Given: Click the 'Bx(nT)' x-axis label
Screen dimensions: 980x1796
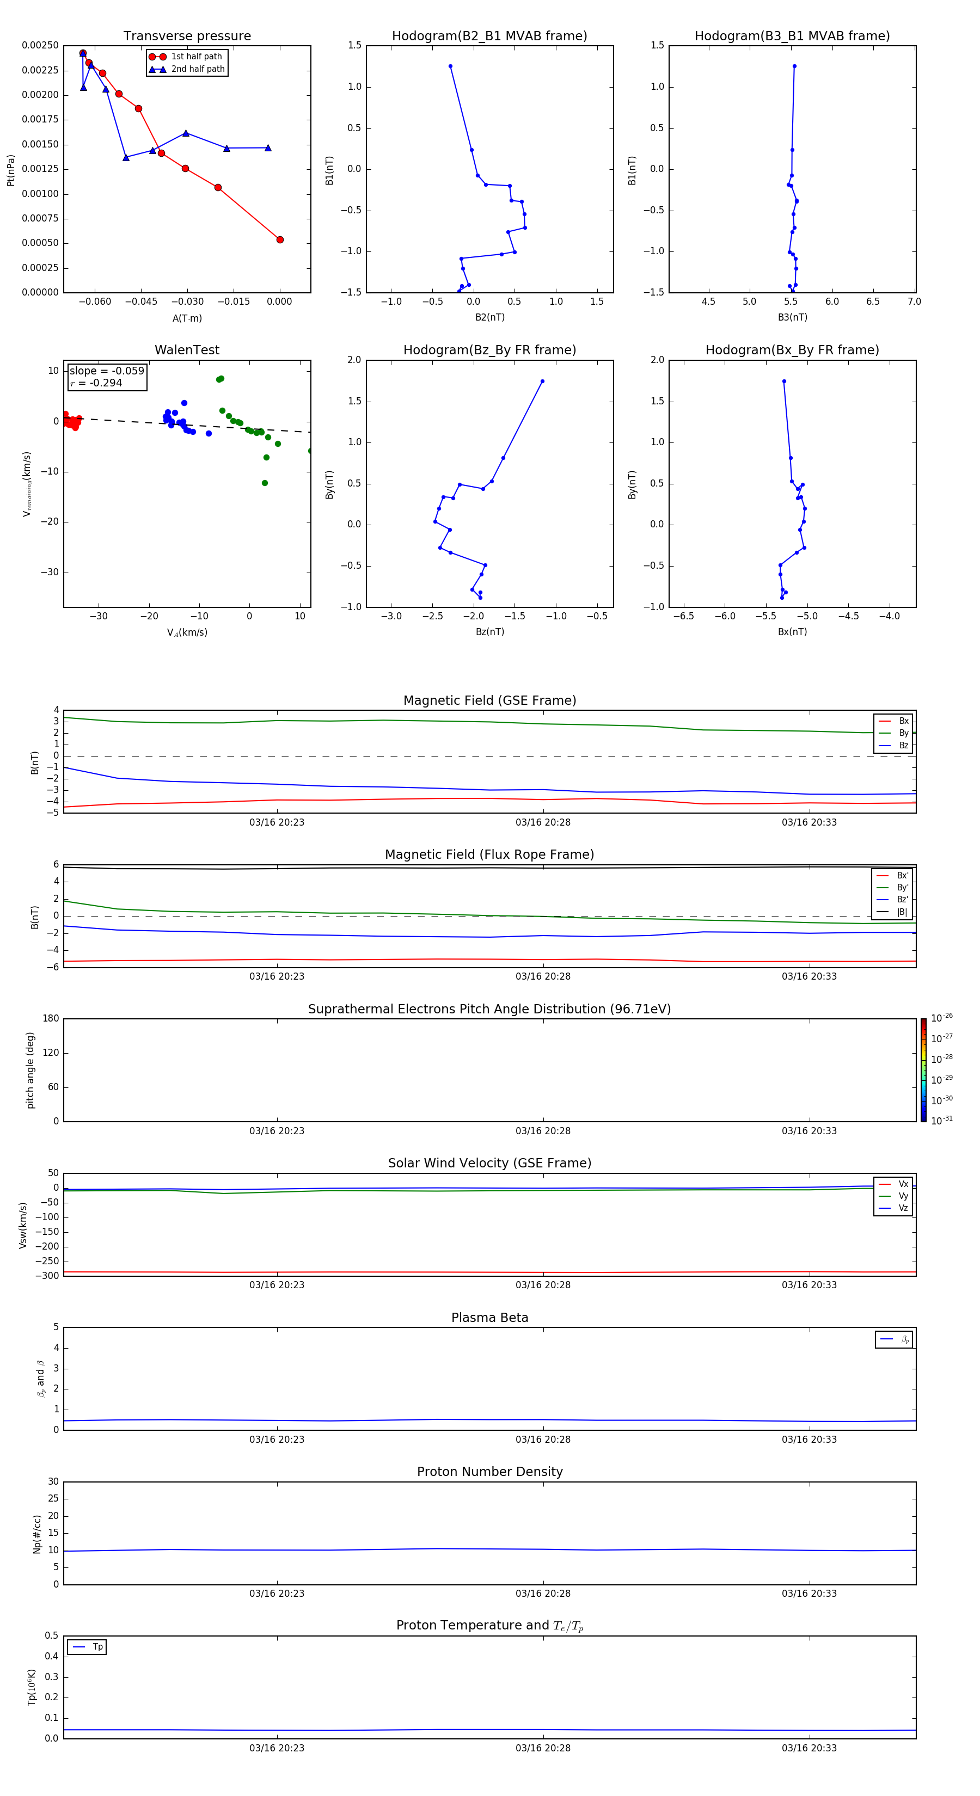Looking at the screenshot, I should click(x=792, y=632).
